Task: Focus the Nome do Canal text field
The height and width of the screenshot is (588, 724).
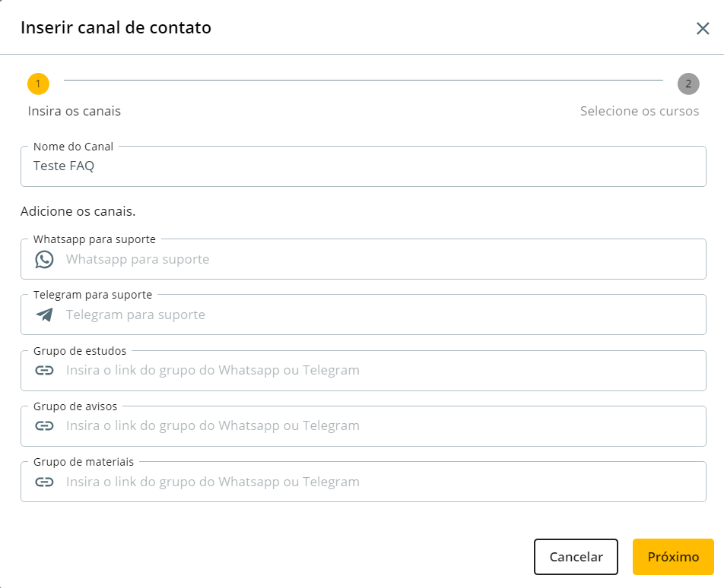Action: [364, 166]
